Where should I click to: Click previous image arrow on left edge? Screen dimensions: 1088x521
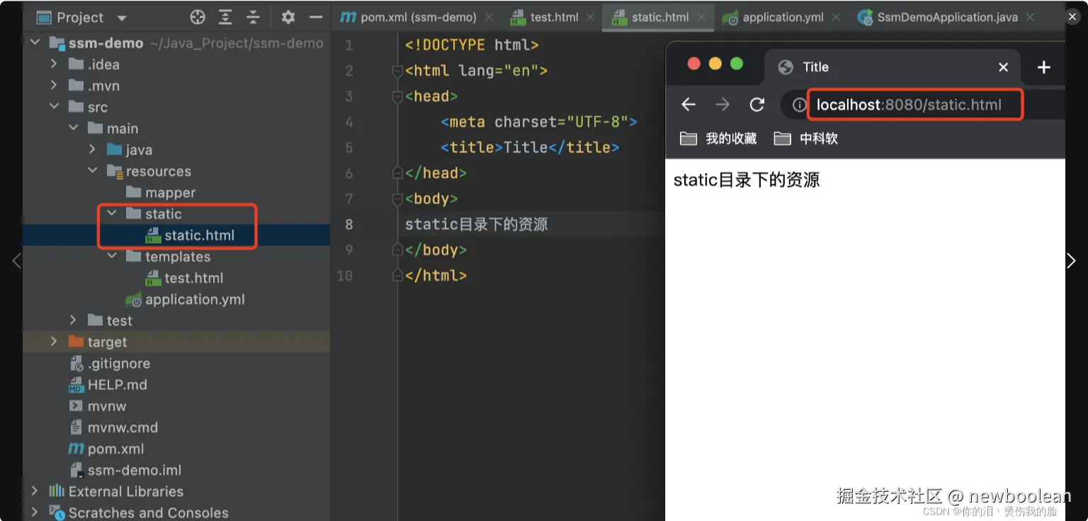tap(16, 261)
